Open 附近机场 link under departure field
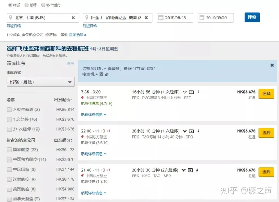The image size is (279, 202). 14,26
